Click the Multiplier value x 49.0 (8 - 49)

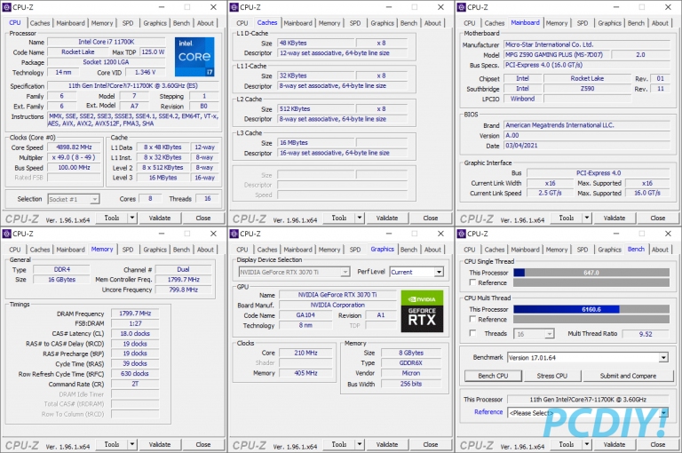coord(74,157)
